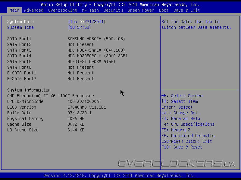The image size is (241, 180).
Task: Open the Overclocking tab
Action: coord(63,10)
